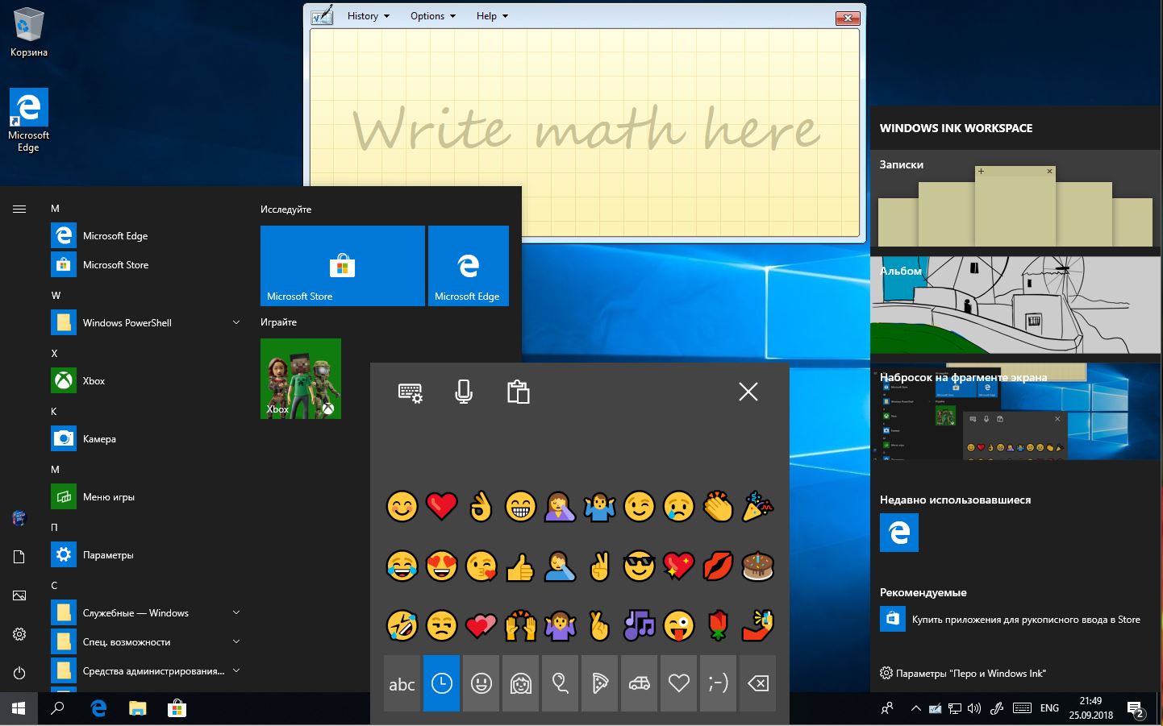
Task: Select the recently used emoji tab
Action: (x=441, y=683)
